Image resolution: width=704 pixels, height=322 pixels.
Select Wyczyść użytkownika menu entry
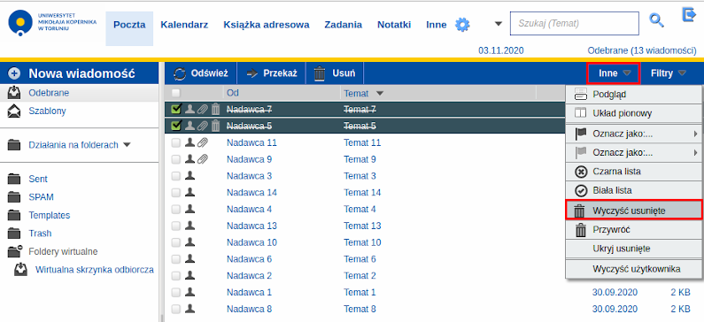click(x=633, y=269)
